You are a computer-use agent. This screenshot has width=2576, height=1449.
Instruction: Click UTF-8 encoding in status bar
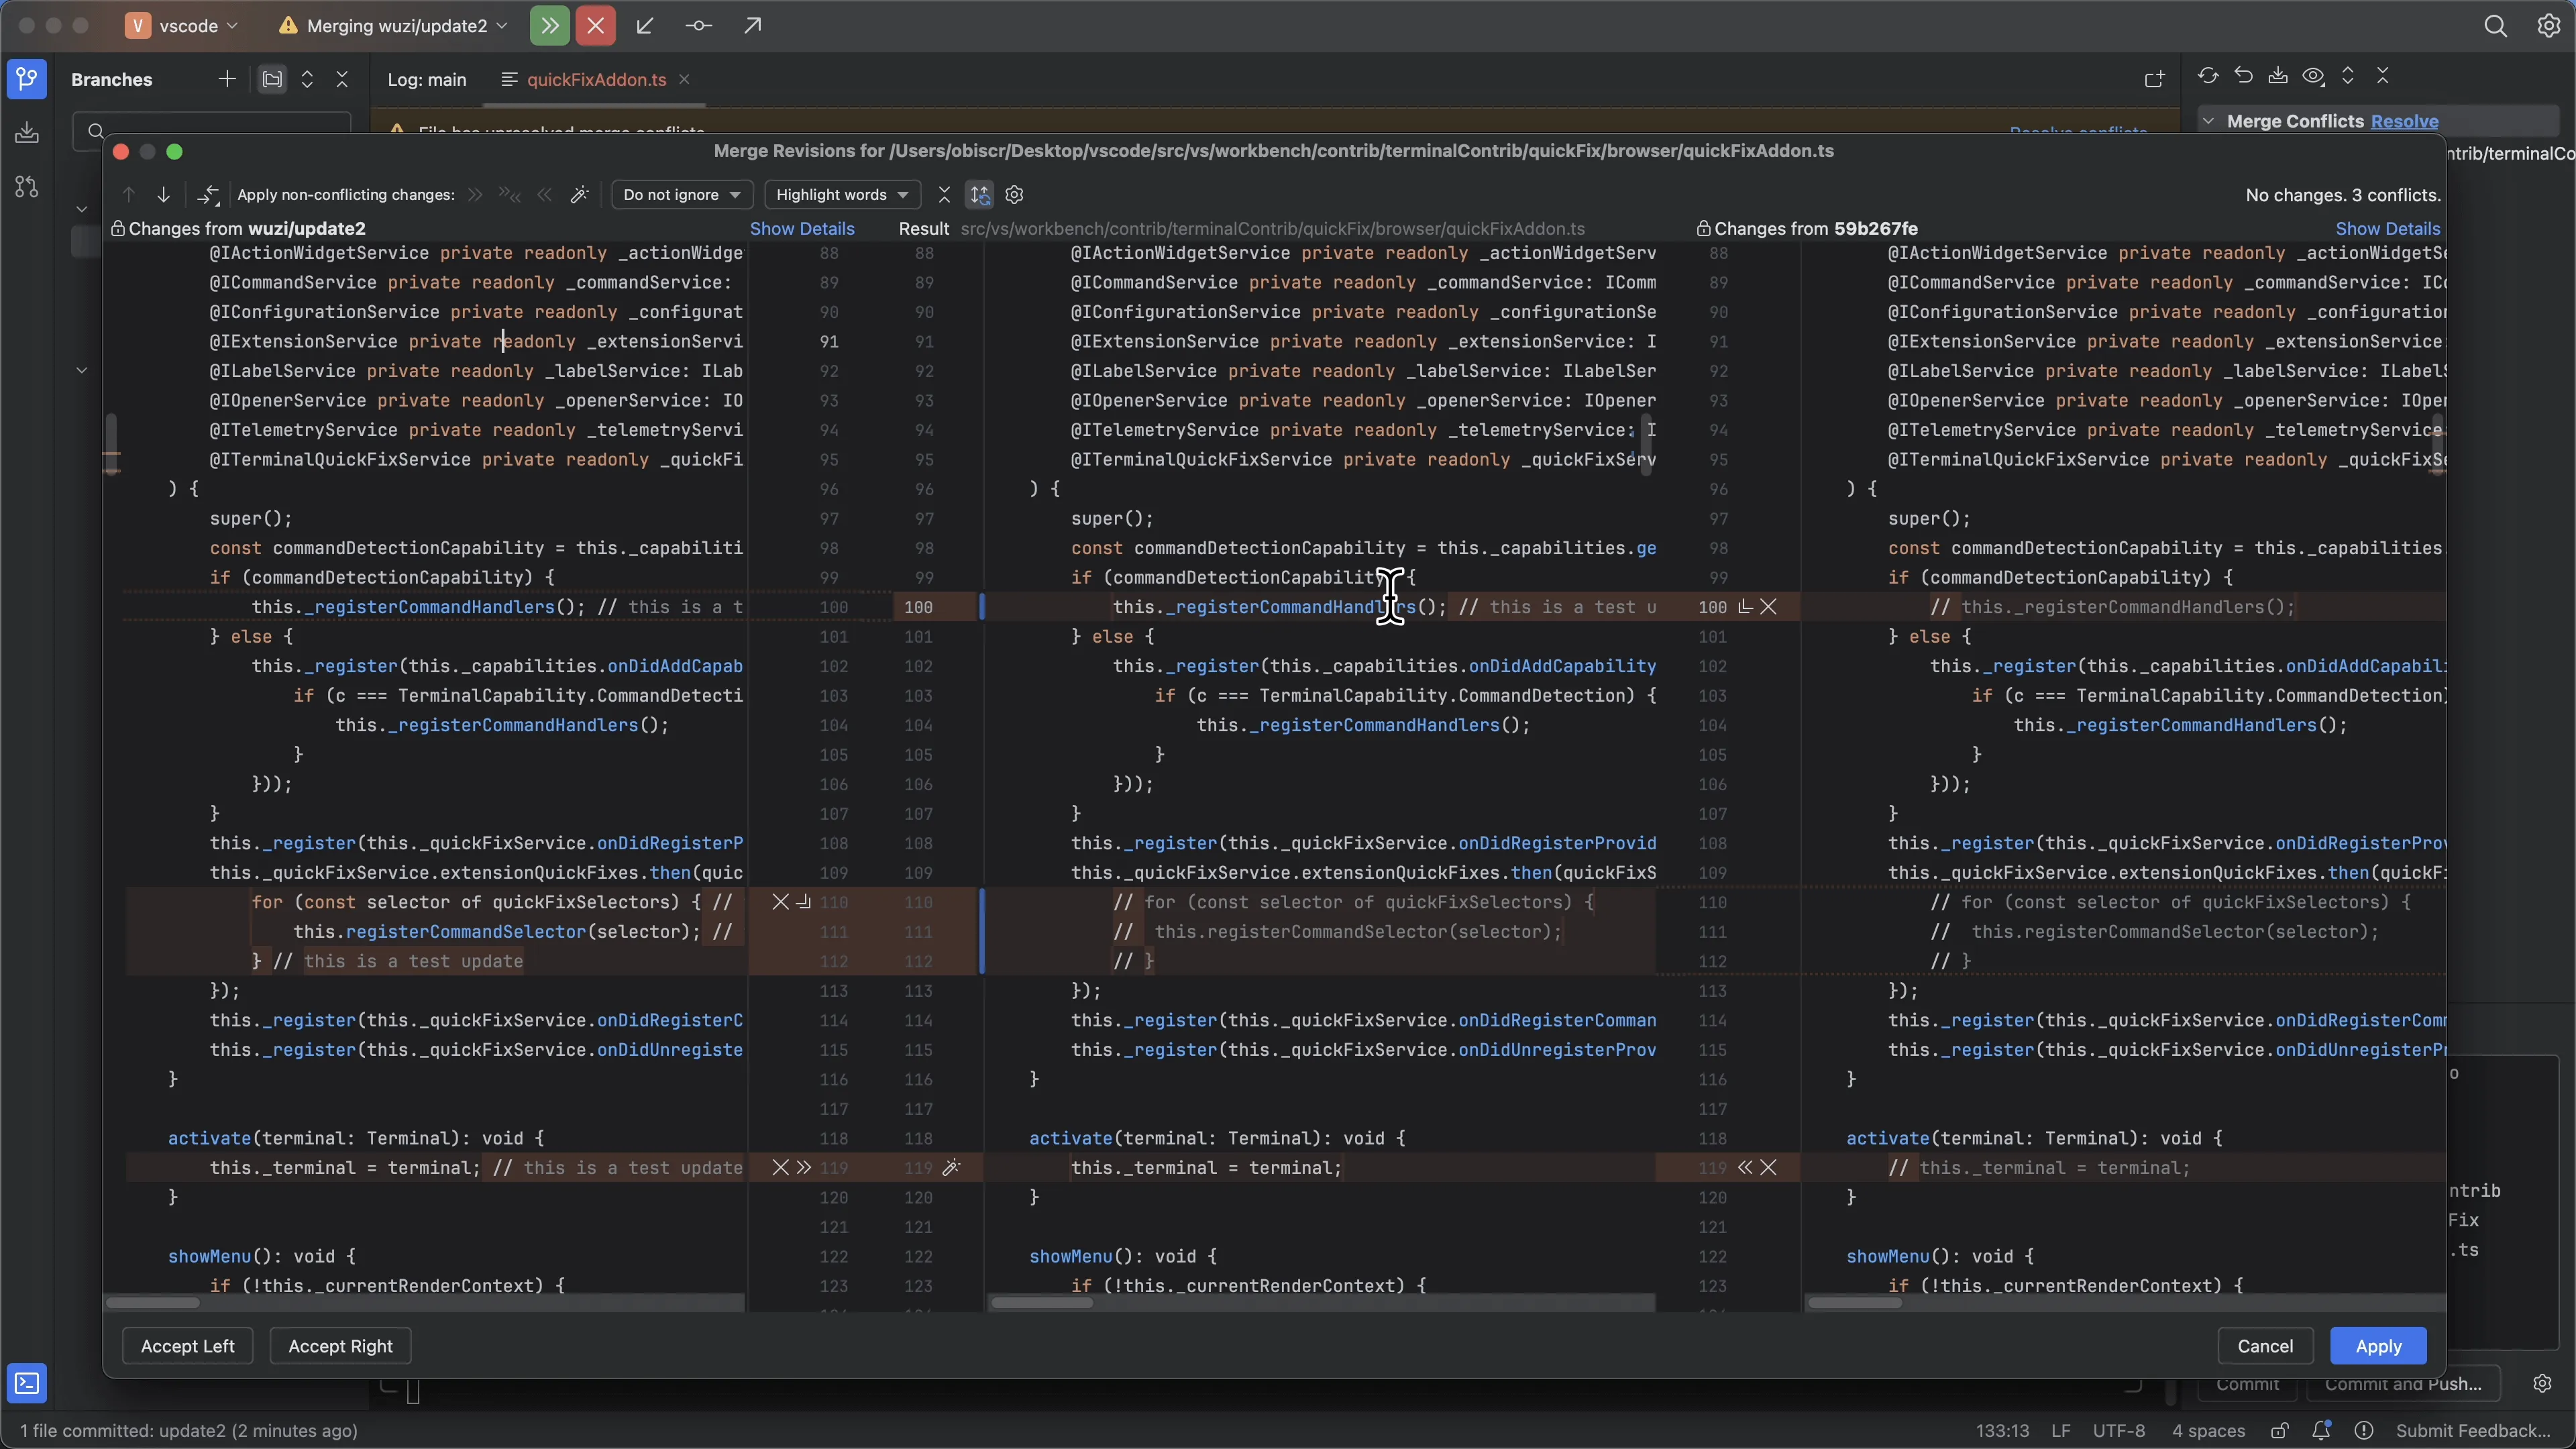(x=2119, y=1431)
